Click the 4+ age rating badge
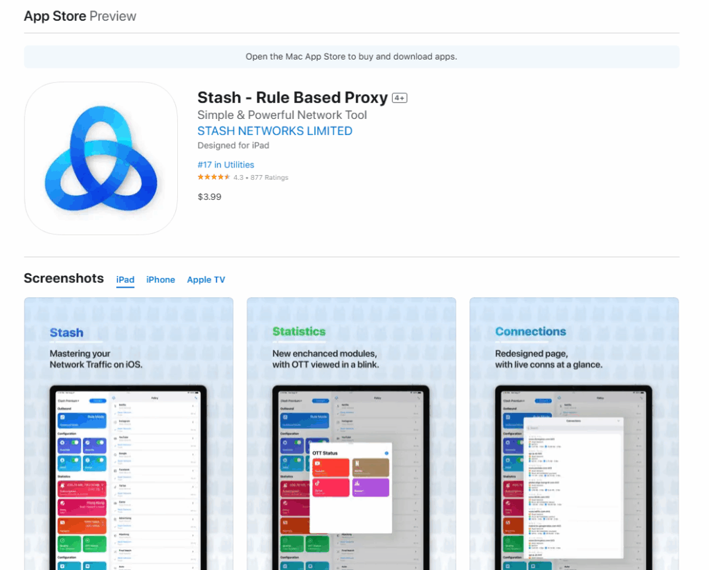 (x=400, y=98)
